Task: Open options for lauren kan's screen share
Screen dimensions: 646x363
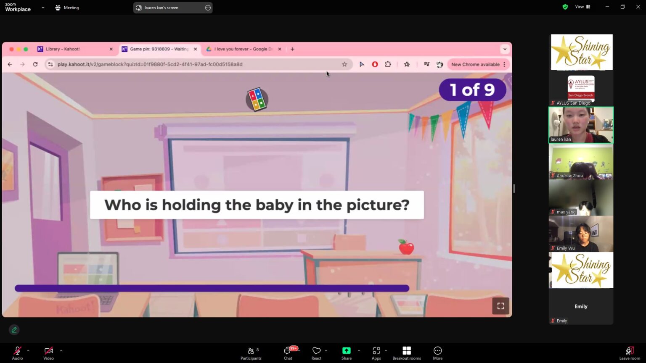Action: click(208, 8)
